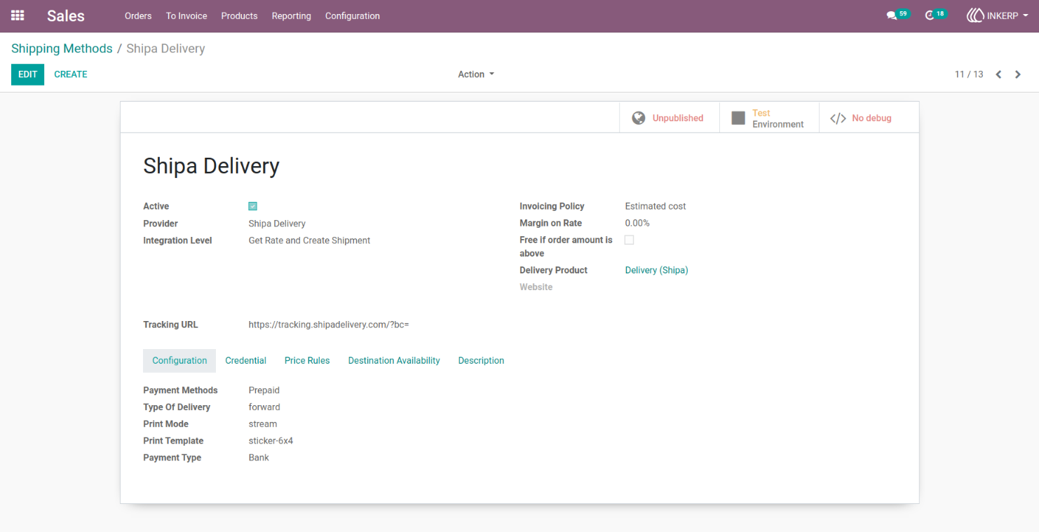Expand the Action dropdown
The height and width of the screenshot is (532, 1039).
coord(476,74)
